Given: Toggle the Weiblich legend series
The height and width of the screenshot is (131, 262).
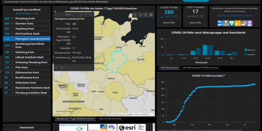Looking at the screenshot, I should tap(249, 54).
